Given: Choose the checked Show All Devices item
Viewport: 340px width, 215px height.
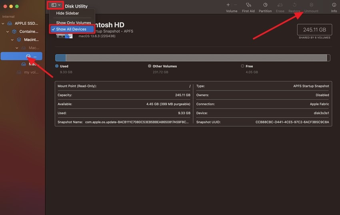Looking at the screenshot, I should click(72, 29).
